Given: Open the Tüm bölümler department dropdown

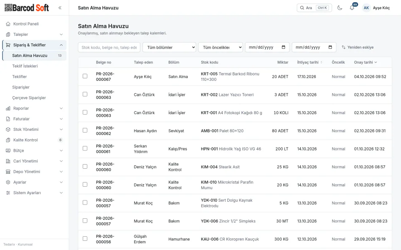Looking at the screenshot, I should [169, 47].
